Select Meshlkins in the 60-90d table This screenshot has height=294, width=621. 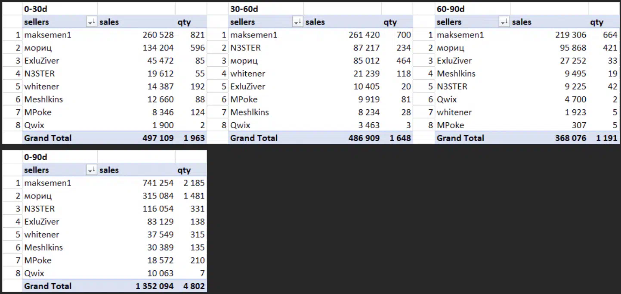pyautogui.click(x=456, y=74)
